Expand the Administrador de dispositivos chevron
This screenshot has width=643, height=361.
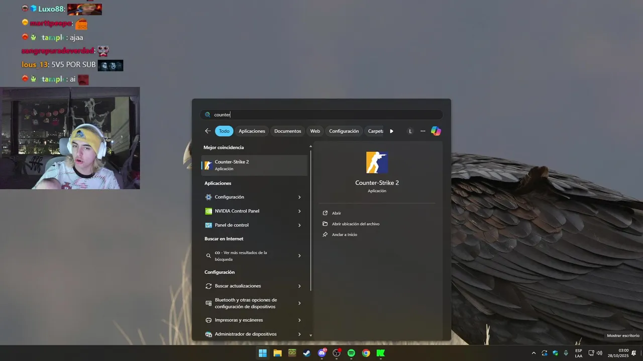(x=299, y=334)
